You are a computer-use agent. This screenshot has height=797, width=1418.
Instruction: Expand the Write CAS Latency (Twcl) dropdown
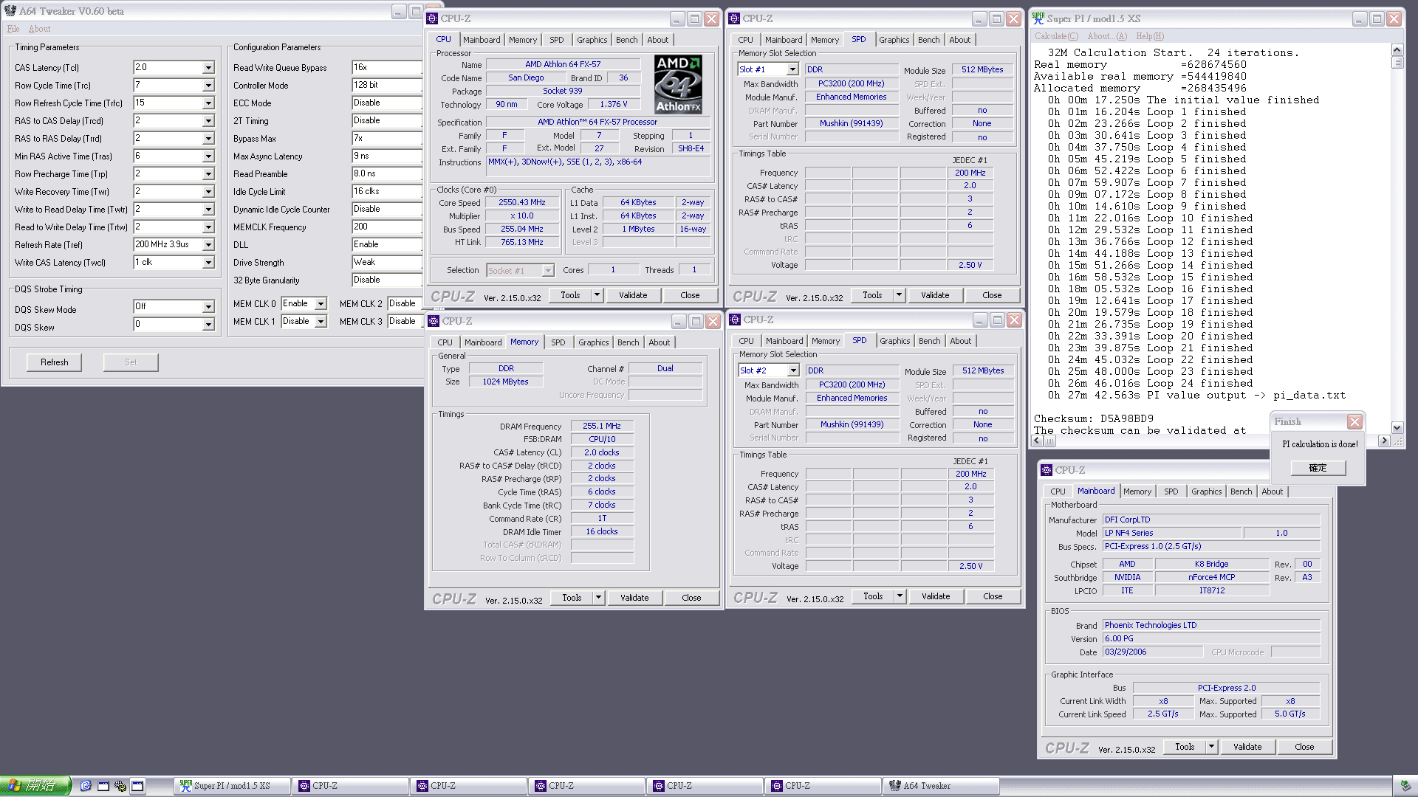pyautogui.click(x=208, y=263)
